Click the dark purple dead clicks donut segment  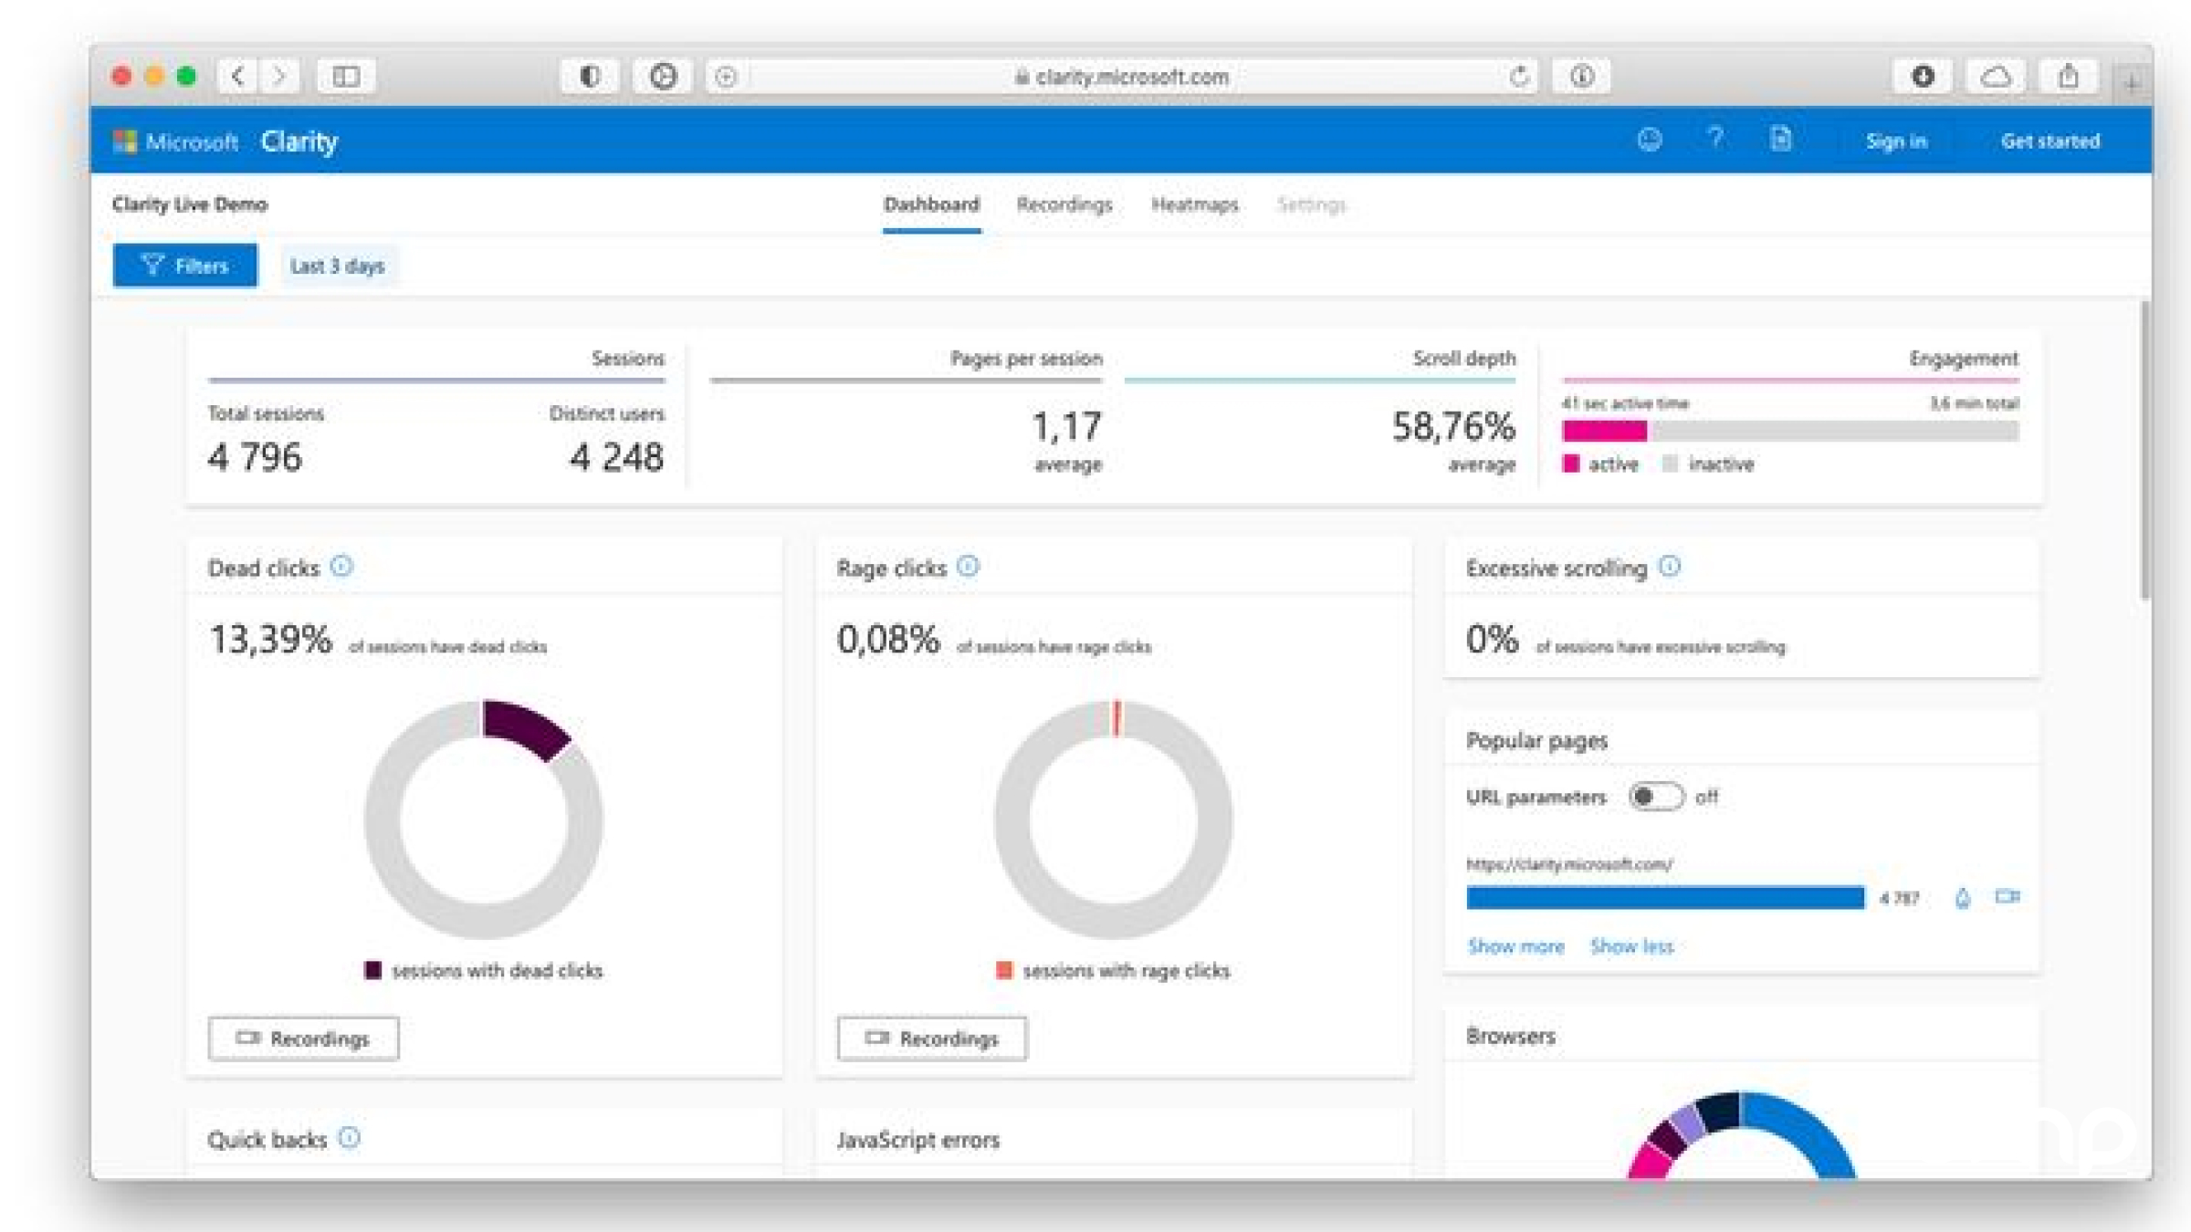(x=524, y=727)
